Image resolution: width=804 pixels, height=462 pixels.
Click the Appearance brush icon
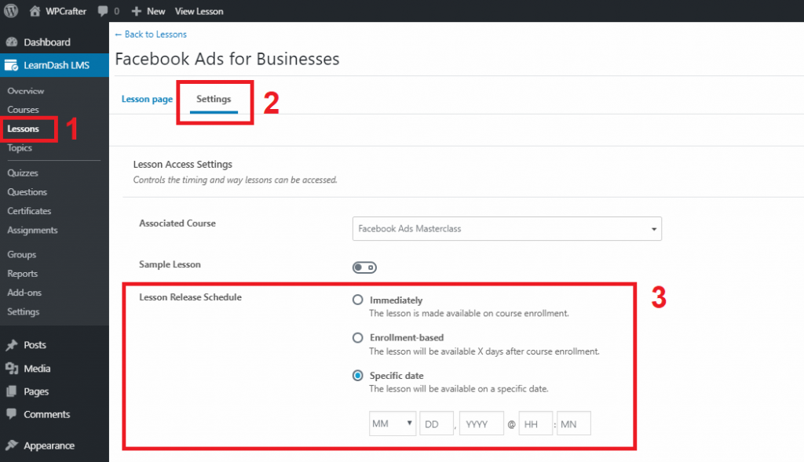click(11, 445)
